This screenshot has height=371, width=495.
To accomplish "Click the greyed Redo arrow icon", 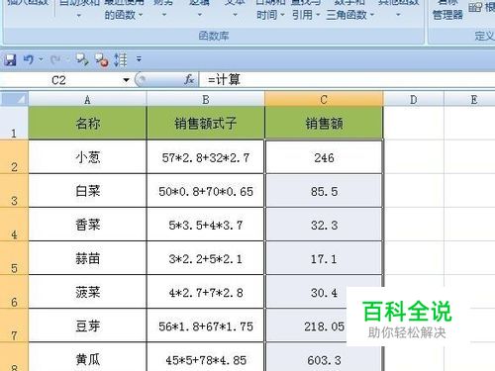I will [55, 59].
